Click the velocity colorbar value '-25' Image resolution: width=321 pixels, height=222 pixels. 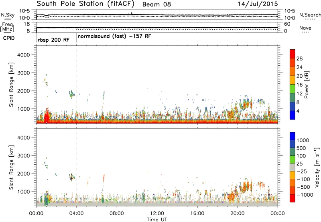tap(302, 171)
